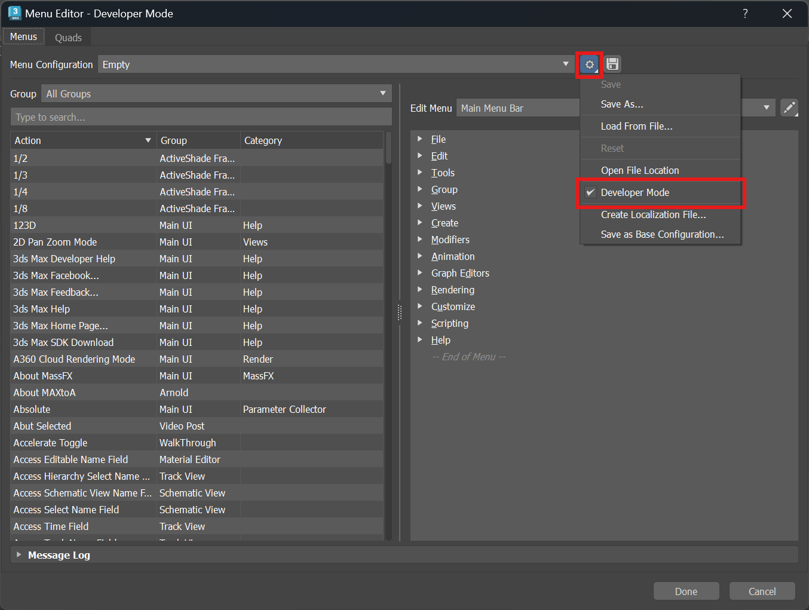Select the About MassFX action
This screenshot has width=809, height=610.
coord(197,376)
